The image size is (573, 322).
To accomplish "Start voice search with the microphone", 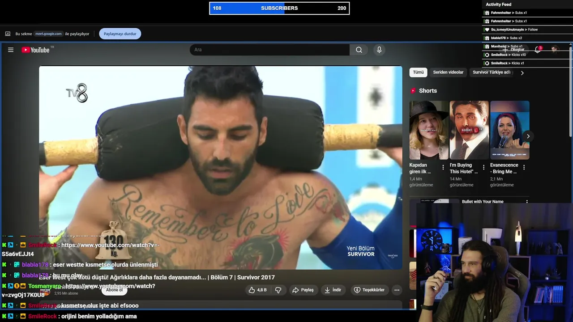I will tap(379, 50).
